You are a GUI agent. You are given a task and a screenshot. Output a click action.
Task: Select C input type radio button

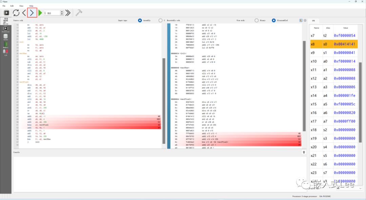point(160,21)
